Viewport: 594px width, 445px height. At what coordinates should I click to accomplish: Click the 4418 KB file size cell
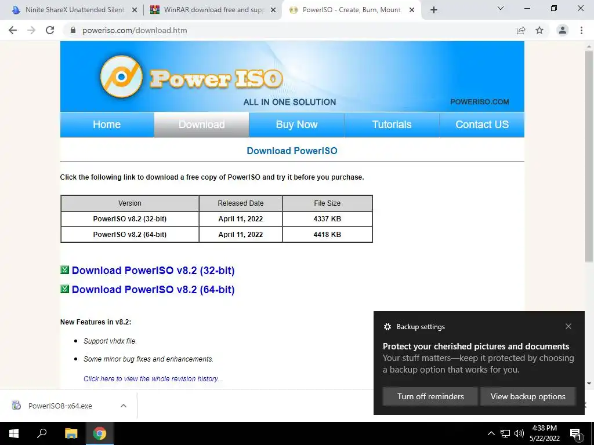[327, 235]
